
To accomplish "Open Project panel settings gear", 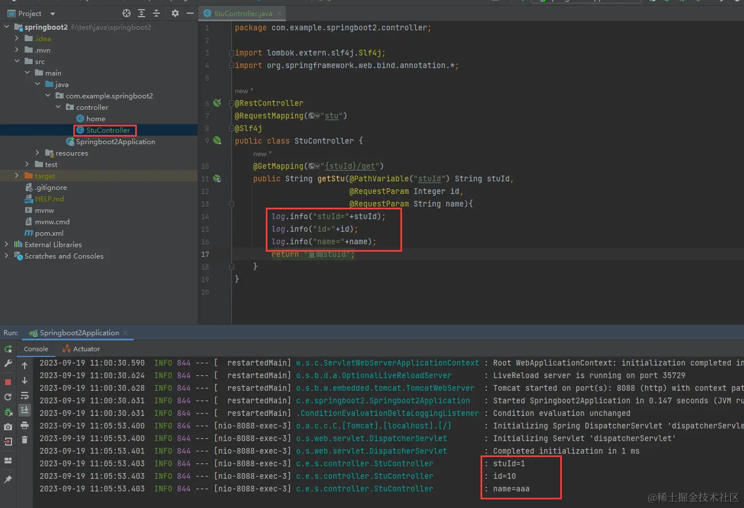I will 175,13.
